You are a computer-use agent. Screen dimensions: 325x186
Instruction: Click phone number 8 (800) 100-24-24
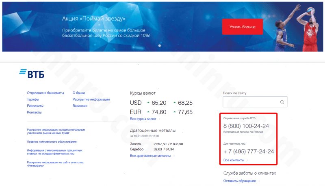246,126
